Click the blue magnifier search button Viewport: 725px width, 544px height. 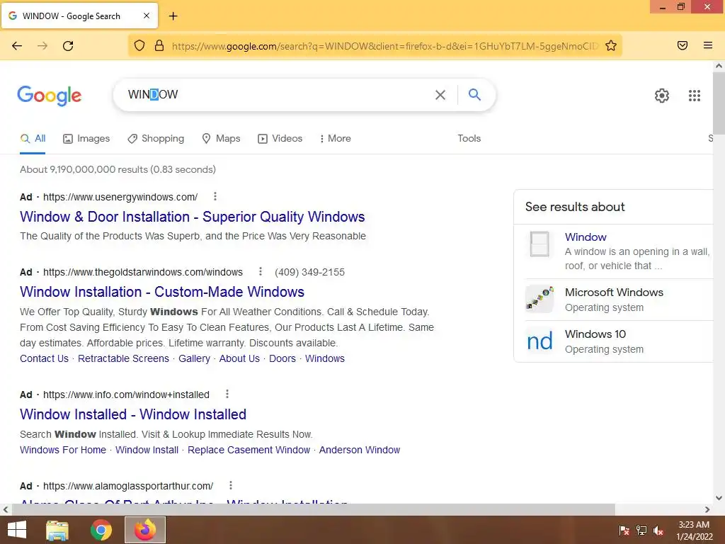474,94
